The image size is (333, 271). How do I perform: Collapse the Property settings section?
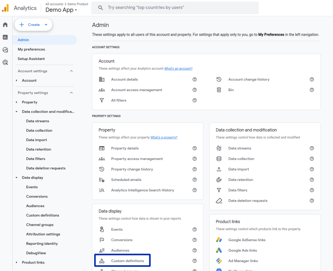pos(71,93)
